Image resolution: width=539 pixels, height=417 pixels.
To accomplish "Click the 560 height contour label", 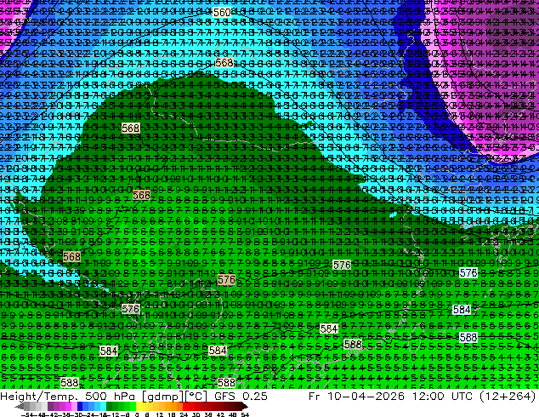I will pyautogui.click(x=222, y=13).
